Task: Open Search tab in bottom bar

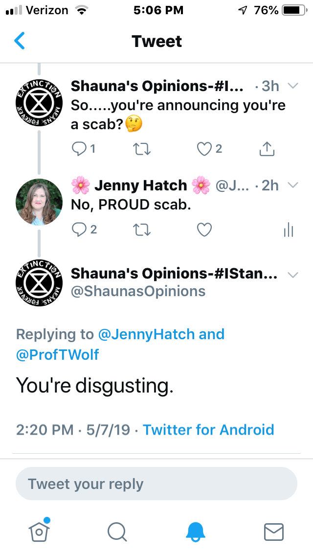Action: [x=117, y=532]
